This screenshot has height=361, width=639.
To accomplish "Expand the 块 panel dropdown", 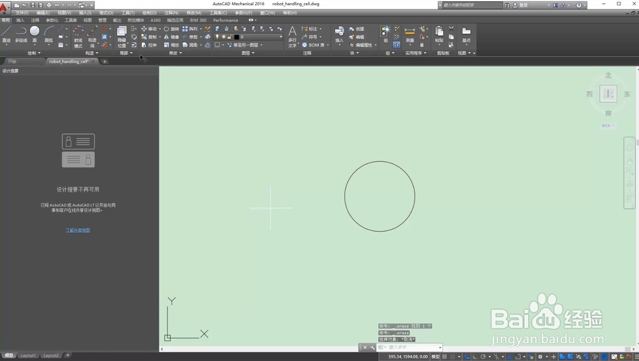I will [355, 53].
